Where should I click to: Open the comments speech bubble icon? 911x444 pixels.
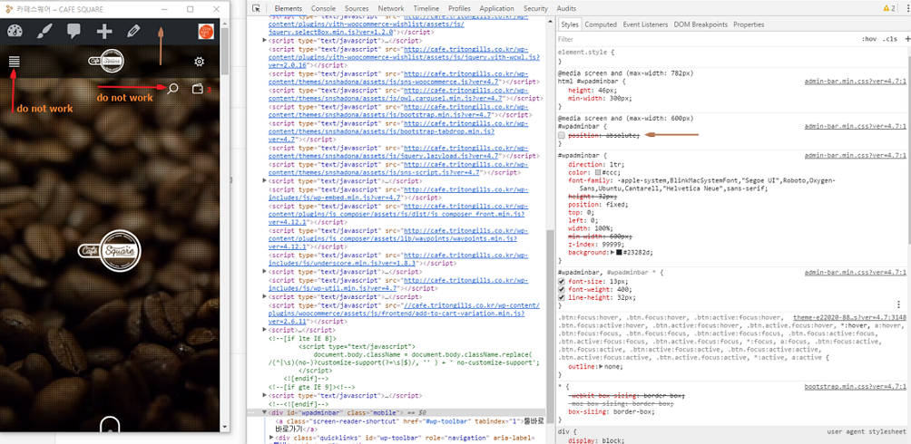tap(73, 31)
